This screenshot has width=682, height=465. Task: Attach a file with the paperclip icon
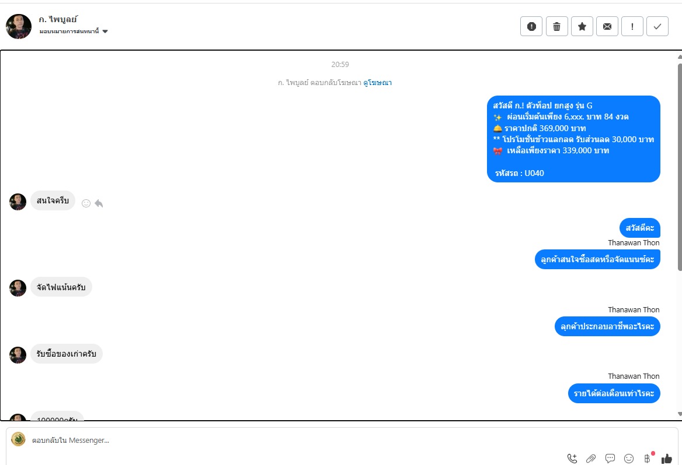click(591, 458)
